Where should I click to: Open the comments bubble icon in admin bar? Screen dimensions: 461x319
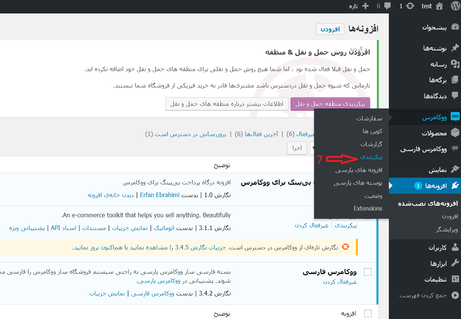[x=388, y=6]
